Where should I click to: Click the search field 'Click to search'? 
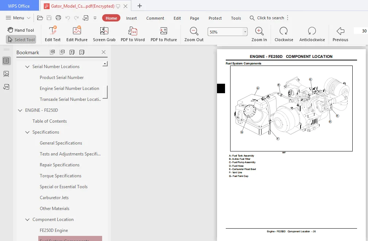(x=267, y=18)
